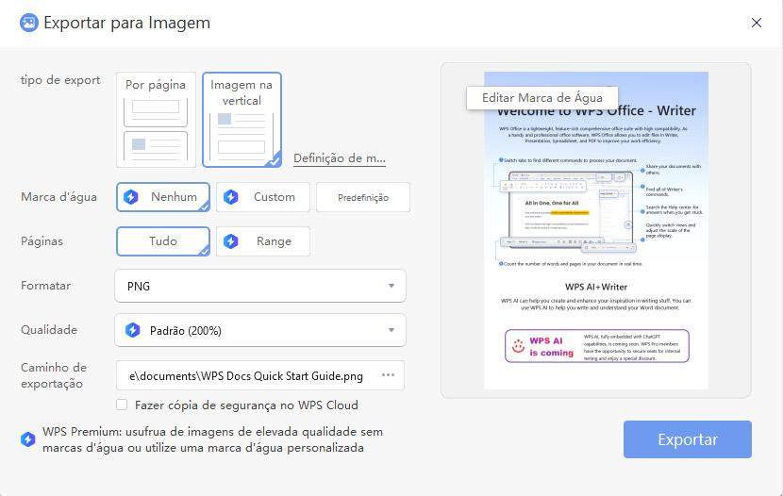The height and width of the screenshot is (496, 783).
Task: Click the 'Páginas' label
Action: 42,241
